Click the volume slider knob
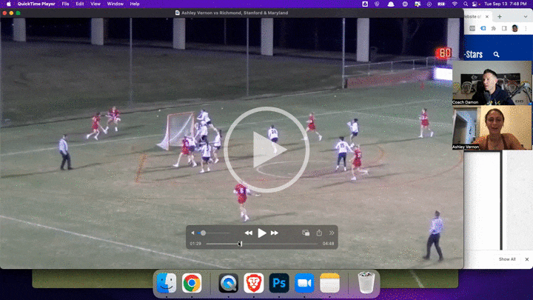The image size is (533, 300). (203, 233)
